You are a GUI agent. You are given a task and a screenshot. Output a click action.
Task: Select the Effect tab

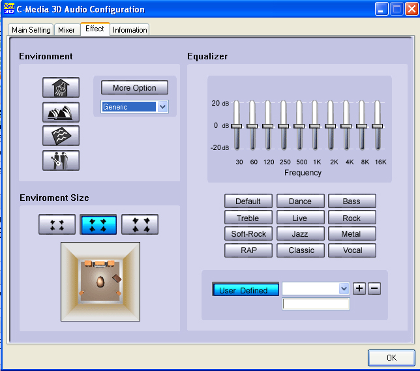(x=95, y=29)
